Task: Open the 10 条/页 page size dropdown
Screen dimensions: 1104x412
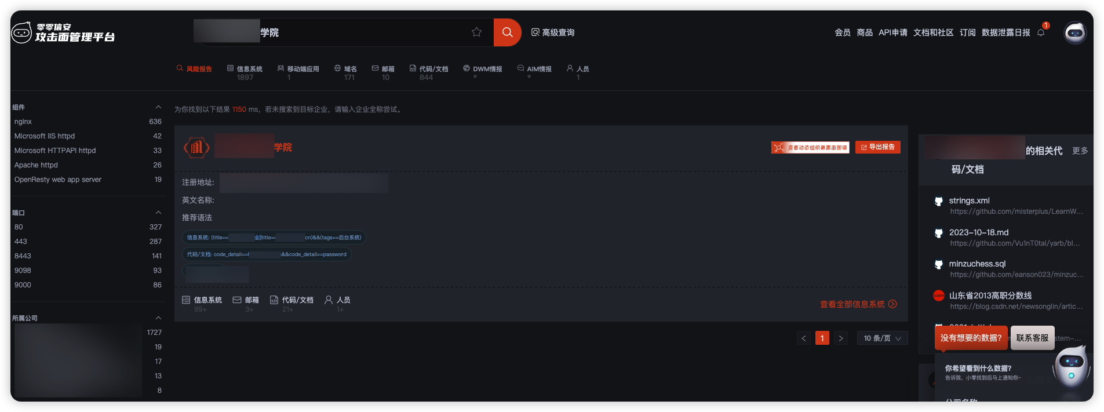Action: click(x=881, y=338)
